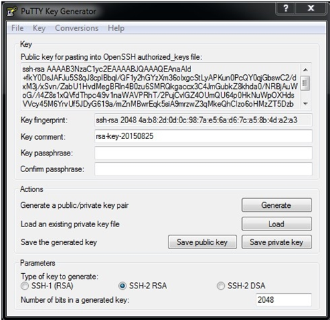Screen dimensions: 330x320
Task: Click the PuTTY Key Generator title bar icon
Action: coord(12,12)
